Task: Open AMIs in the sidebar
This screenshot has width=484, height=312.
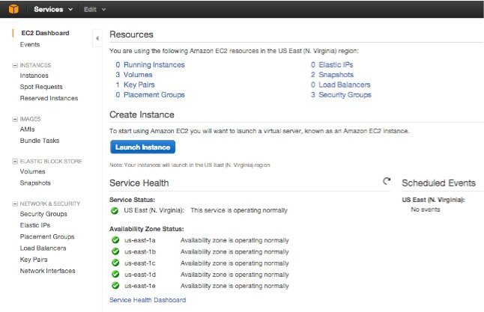Action: [27, 129]
